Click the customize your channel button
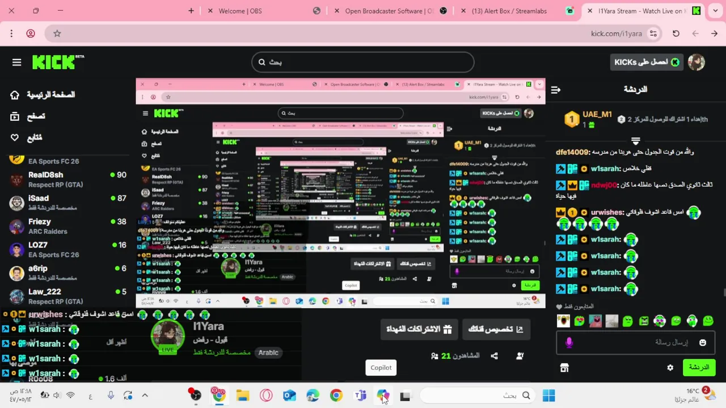Image resolution: width=726 pixels, height=408 pixels. coord(496,329)
